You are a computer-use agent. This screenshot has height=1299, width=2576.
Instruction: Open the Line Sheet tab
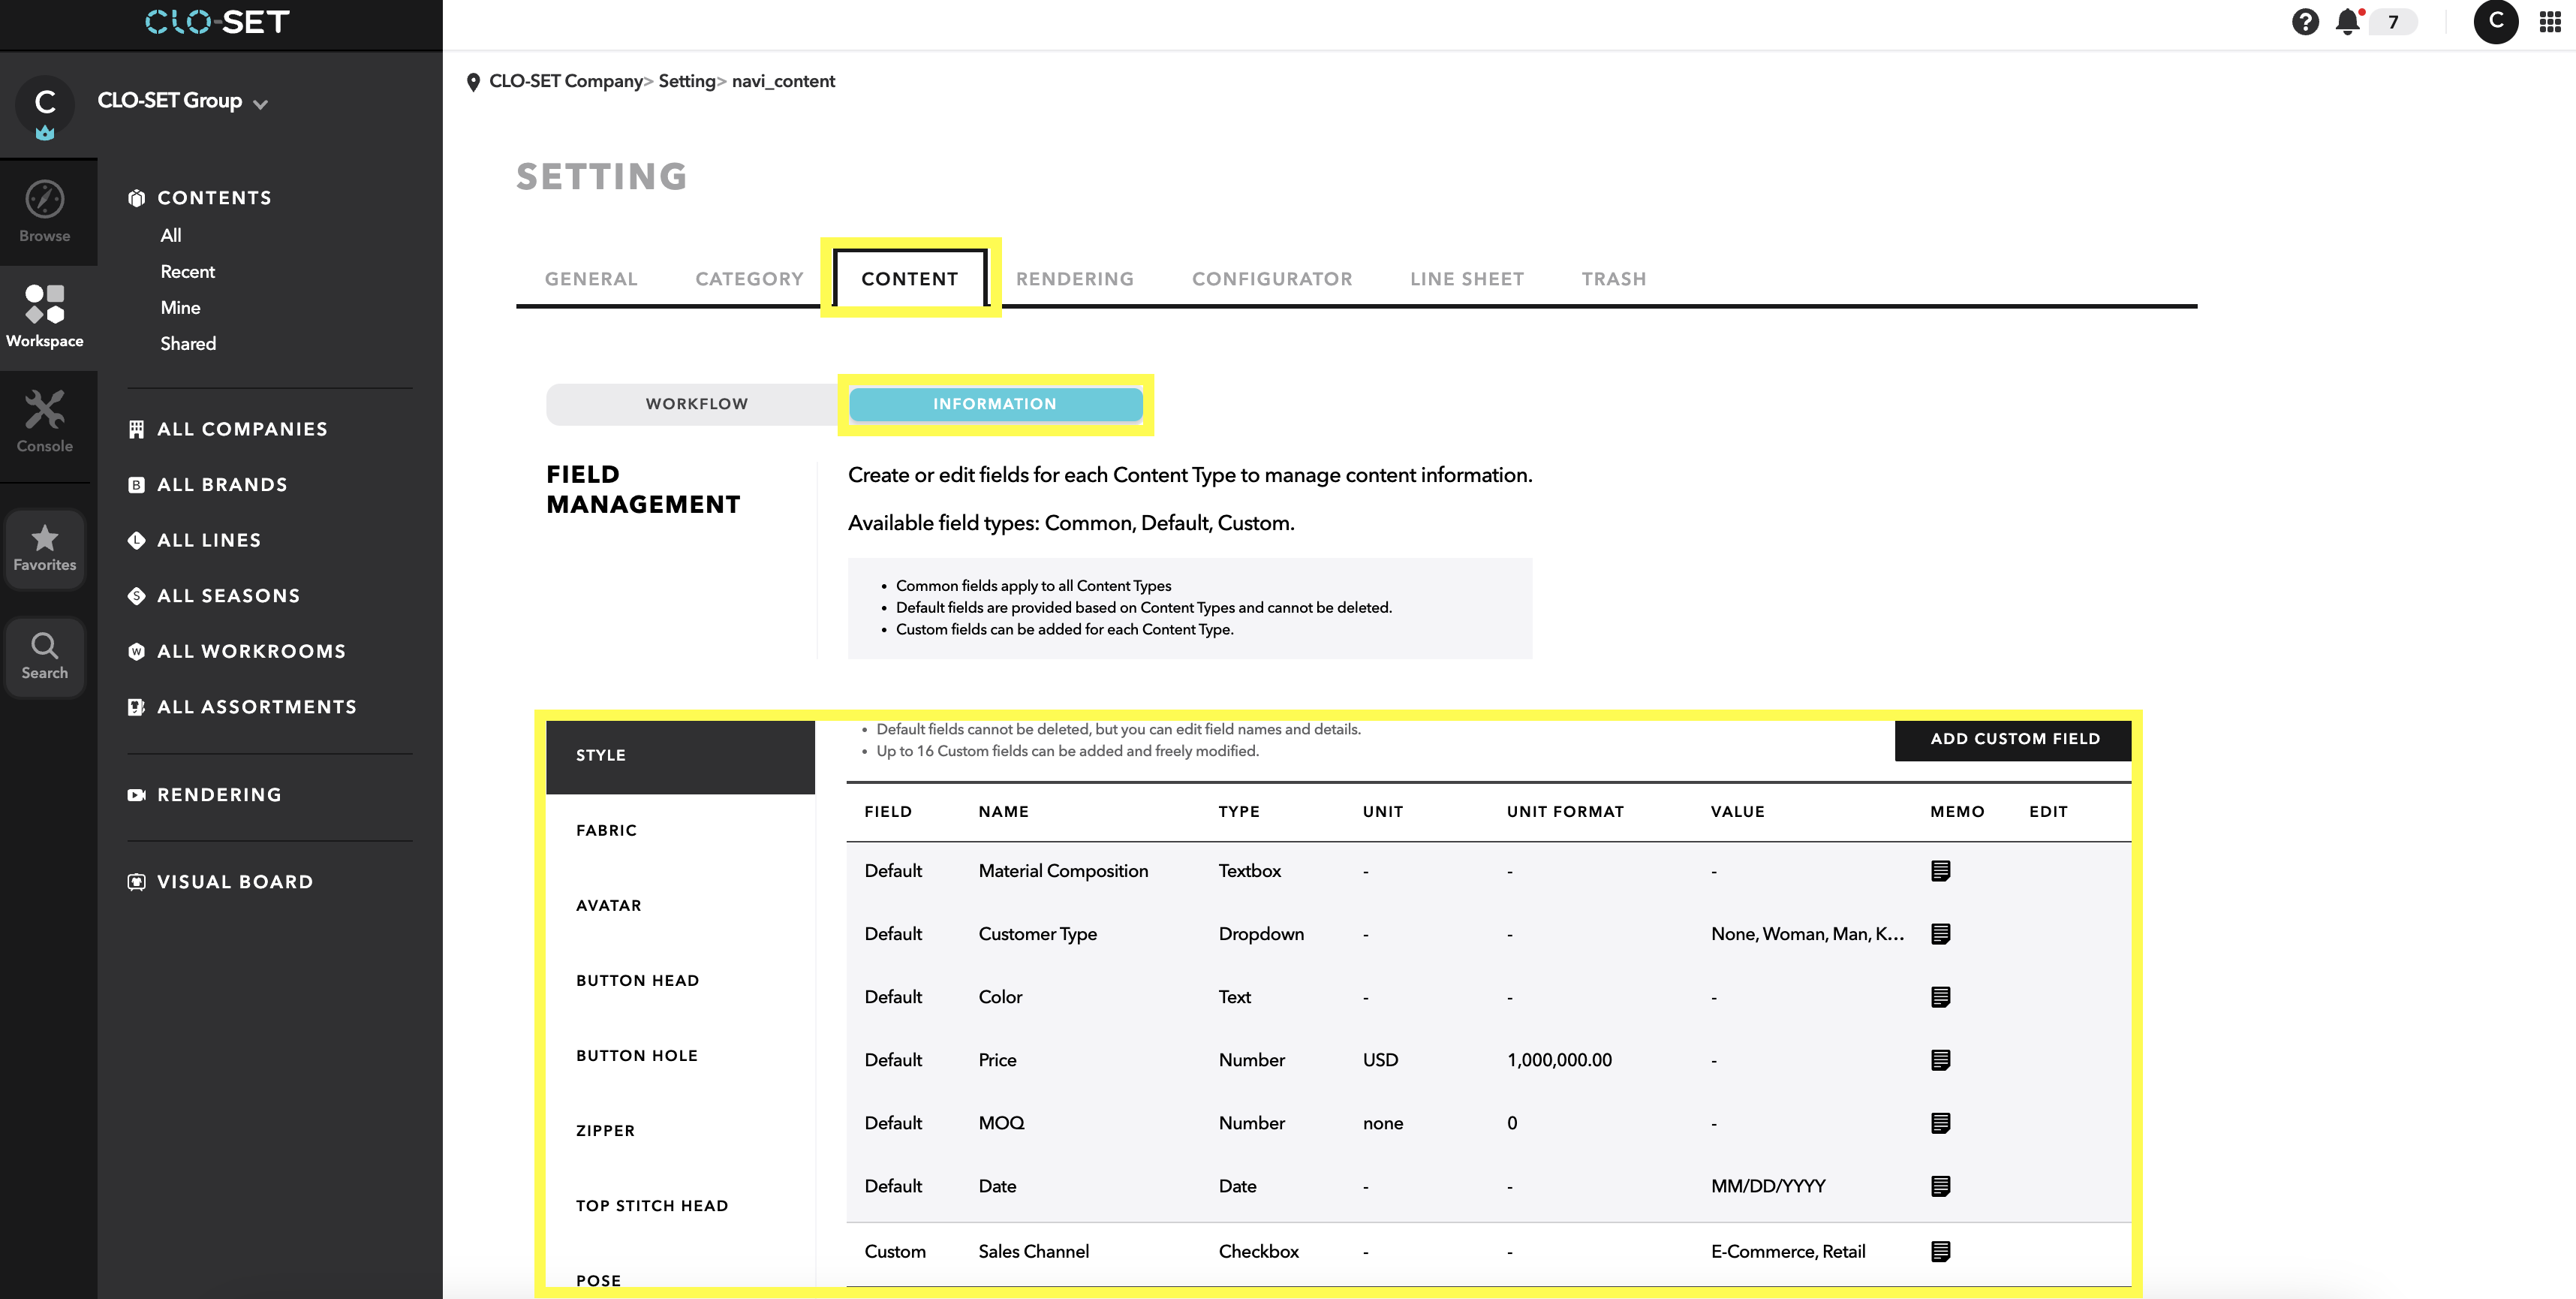pyautogui.click(x=1467, y=279)
